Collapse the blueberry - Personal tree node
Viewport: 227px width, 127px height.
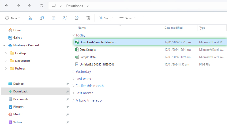[x=4, y=45]
